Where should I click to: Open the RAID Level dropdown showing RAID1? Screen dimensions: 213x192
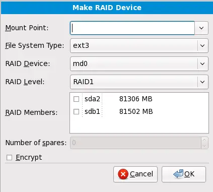(139, 82)
